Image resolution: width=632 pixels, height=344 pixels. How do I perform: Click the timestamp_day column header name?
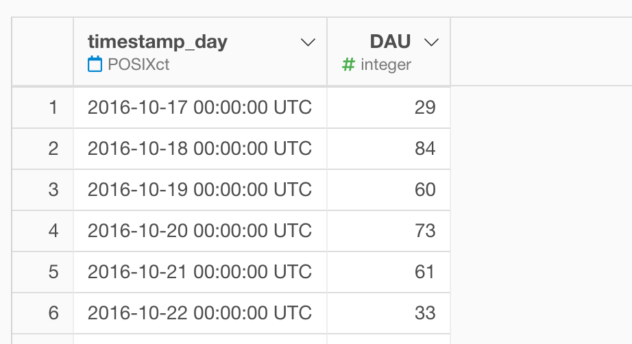tap(158, 42)
